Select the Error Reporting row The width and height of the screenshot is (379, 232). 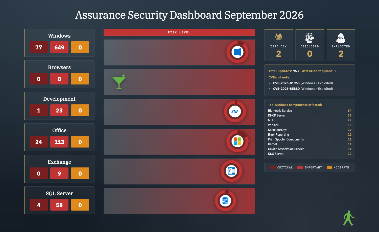coord(310,134)
